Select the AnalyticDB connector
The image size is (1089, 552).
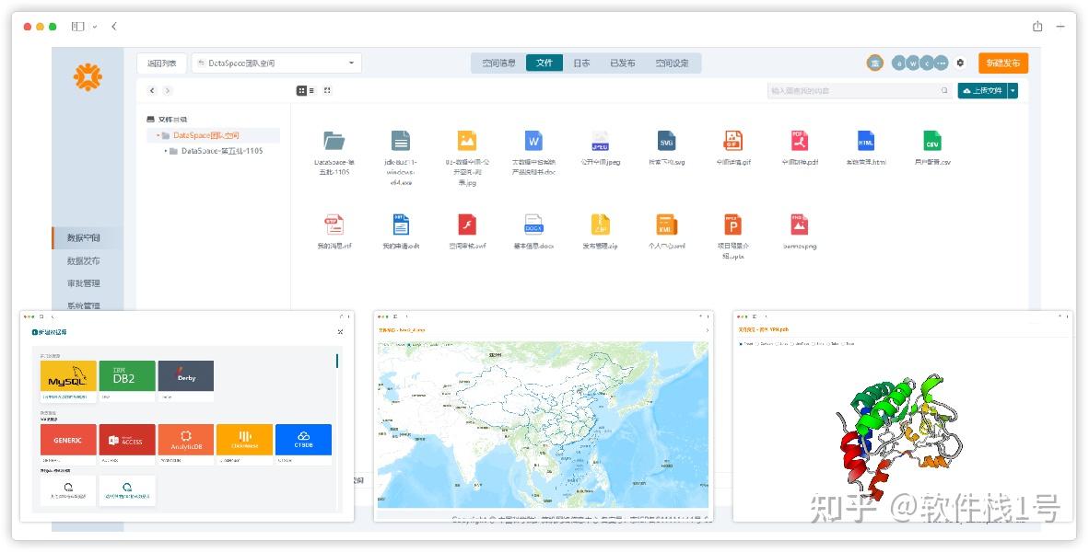click(x=186, y=440)
